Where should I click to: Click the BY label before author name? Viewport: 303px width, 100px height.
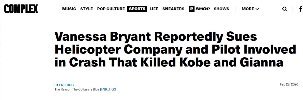pyautogui.click(x=56, y=85)
